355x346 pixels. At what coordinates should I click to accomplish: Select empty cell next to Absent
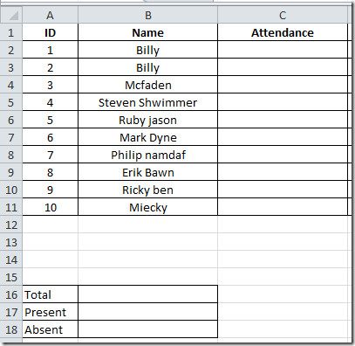(x=148, y=329)
